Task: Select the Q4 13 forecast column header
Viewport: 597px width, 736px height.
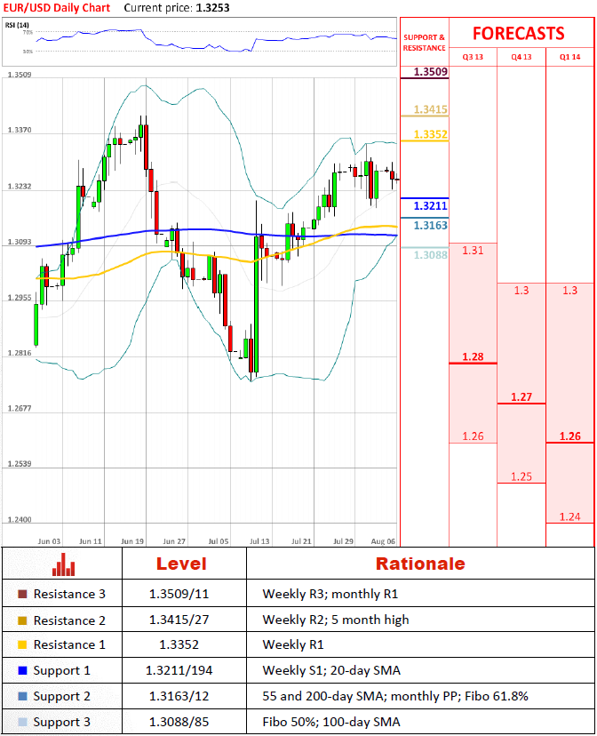Action: pyautogui.click(x=521, y=57)
